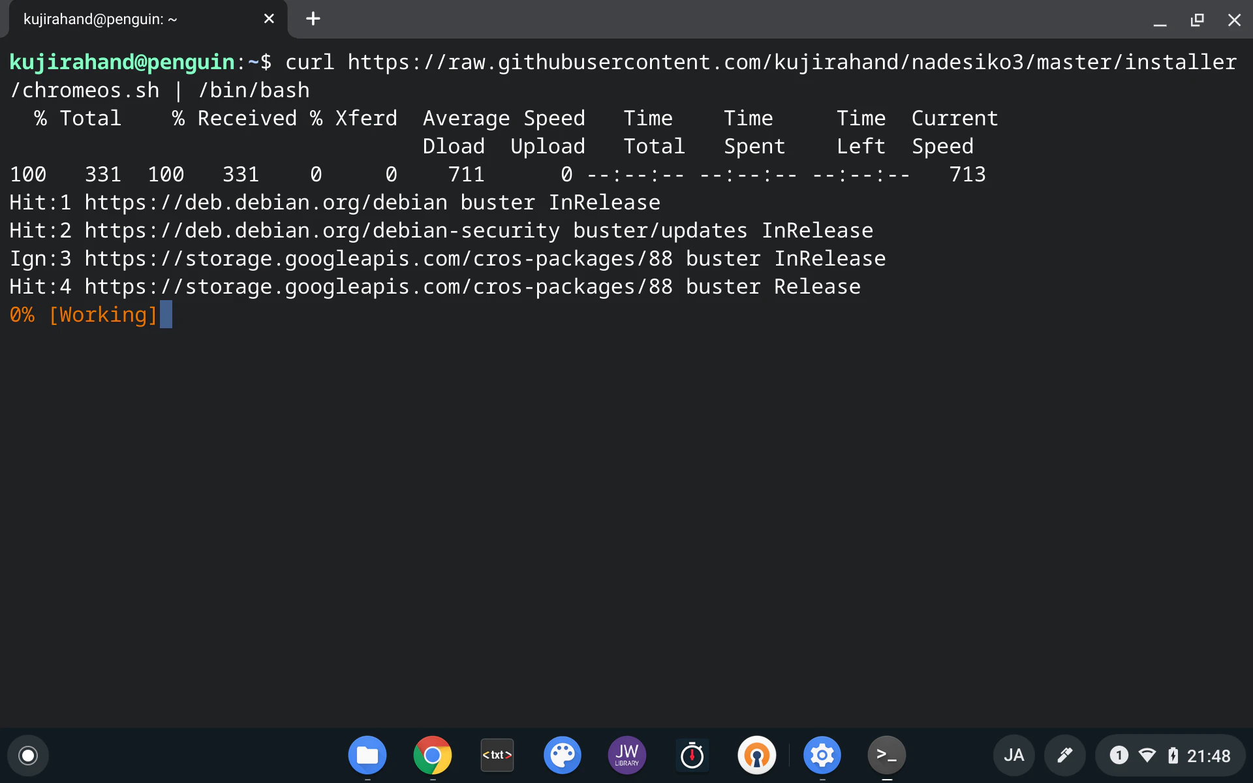Open the notification count badge

point(1119,756)
